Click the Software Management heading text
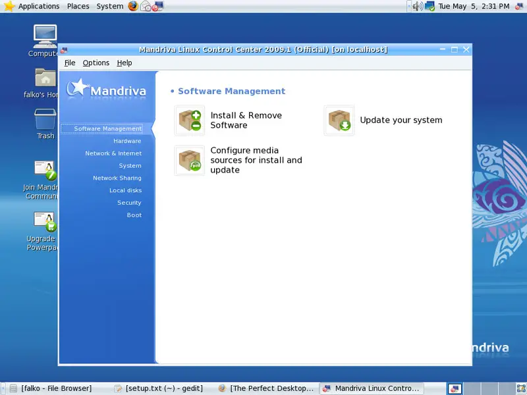 [x=232, y=91]
